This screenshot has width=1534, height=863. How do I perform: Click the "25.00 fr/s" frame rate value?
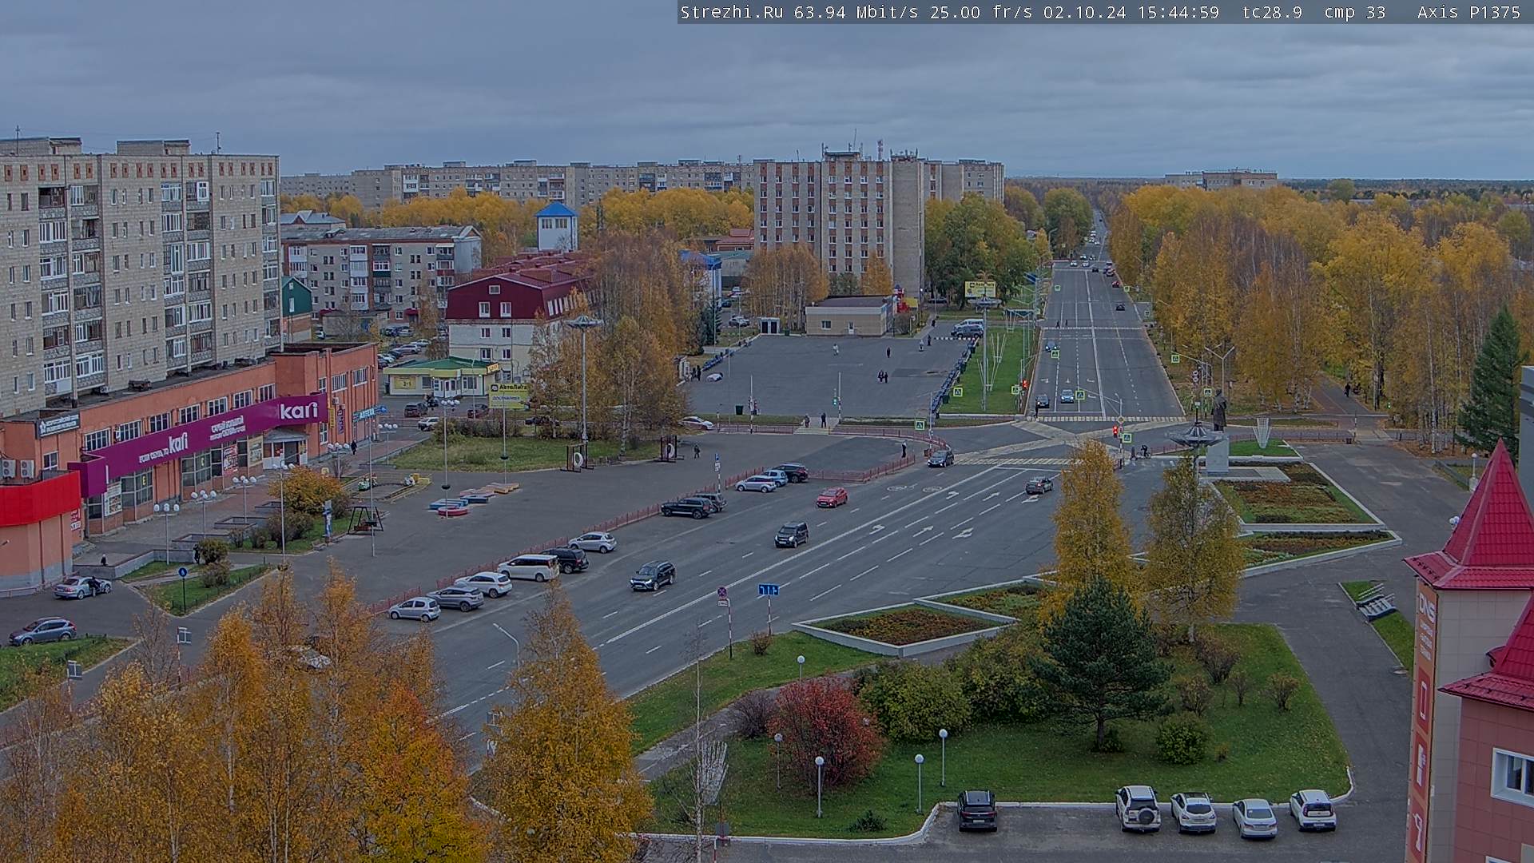point(981,13)
